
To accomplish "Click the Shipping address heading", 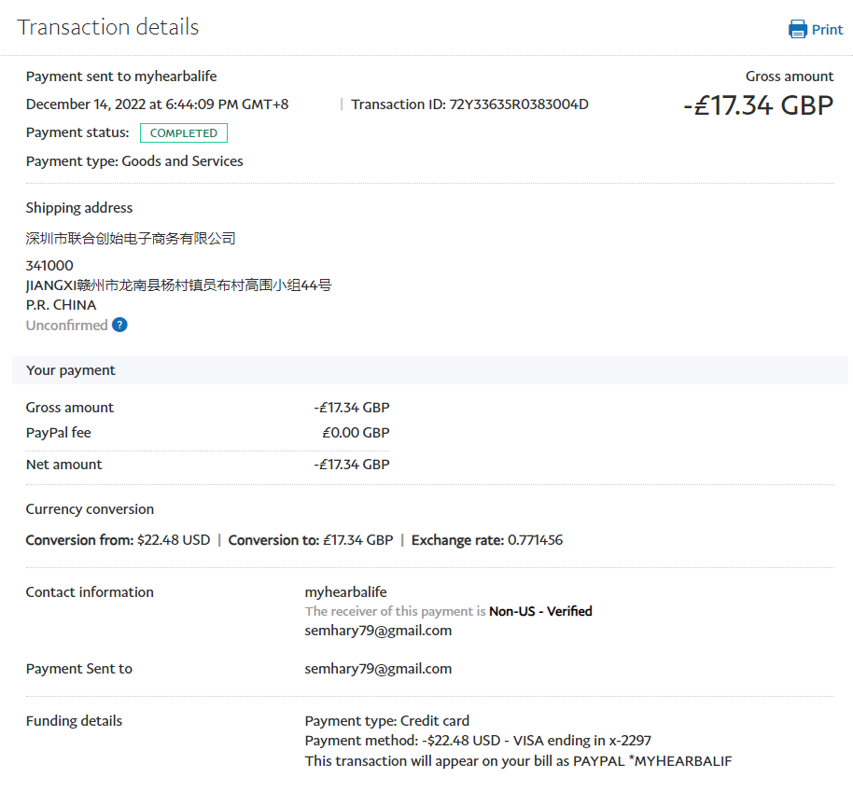I will (x=79, y=208).
